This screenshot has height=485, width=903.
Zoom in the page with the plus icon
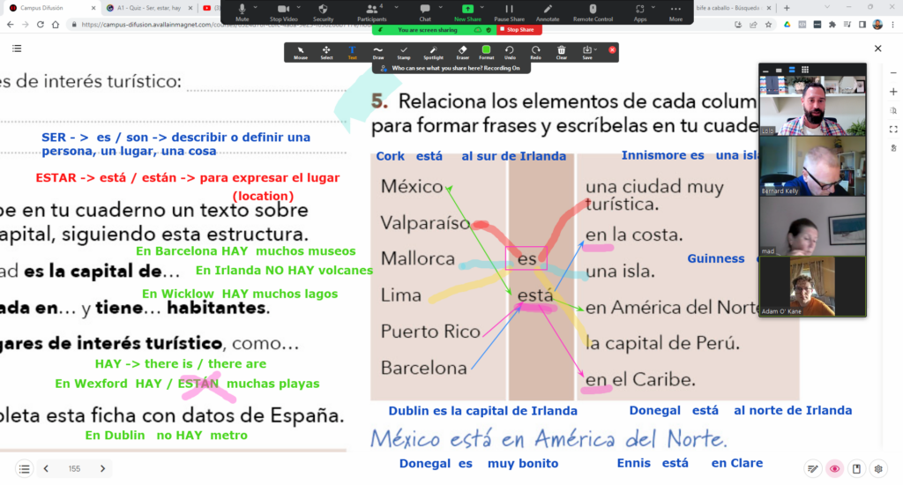(893, 92)
